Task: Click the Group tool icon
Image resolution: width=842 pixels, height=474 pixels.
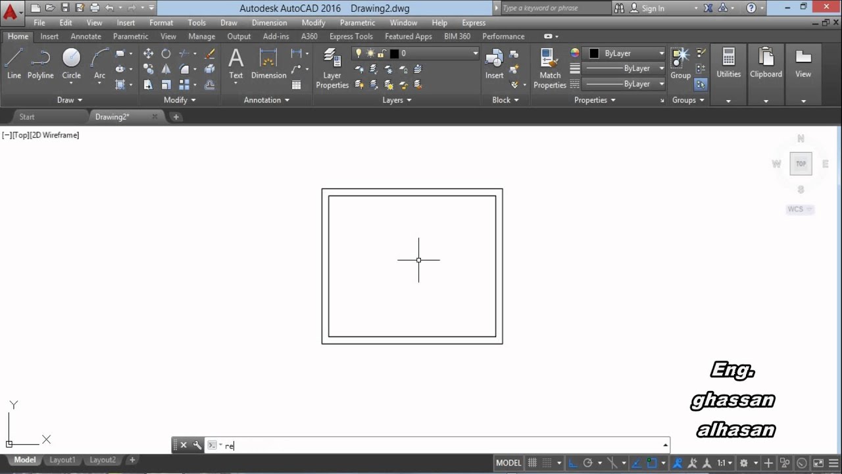Action: click(x=680, y=64)
